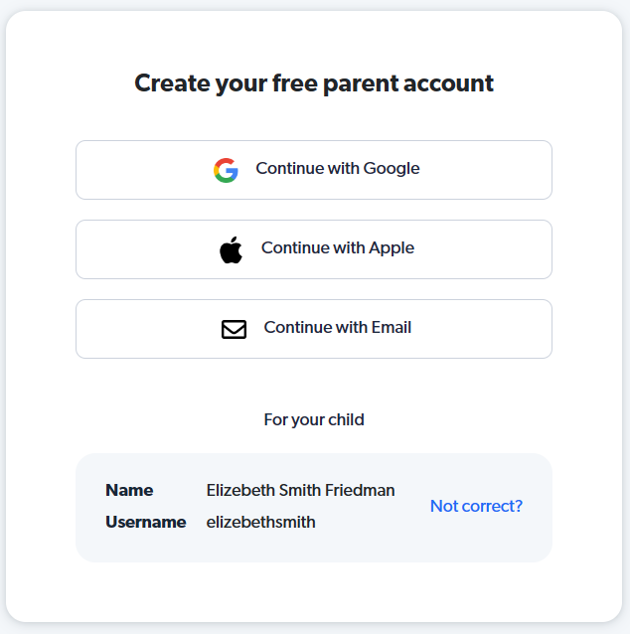The width and height of the screenshot is (630, 634).
Task: Click the word "Friedman" in child's name
Action: click(360, 490)
